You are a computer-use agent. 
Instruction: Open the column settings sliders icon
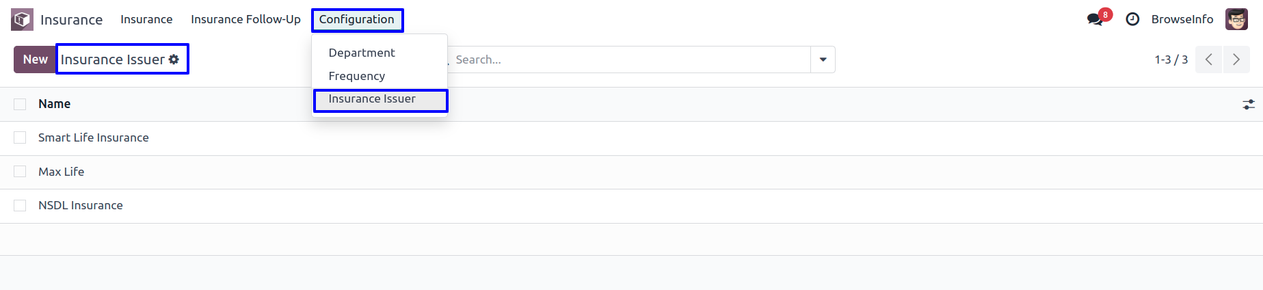(1249, 104)
